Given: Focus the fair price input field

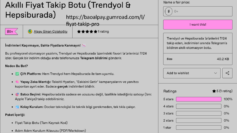Looking at the screenshot, I should (x=198, y=11).
